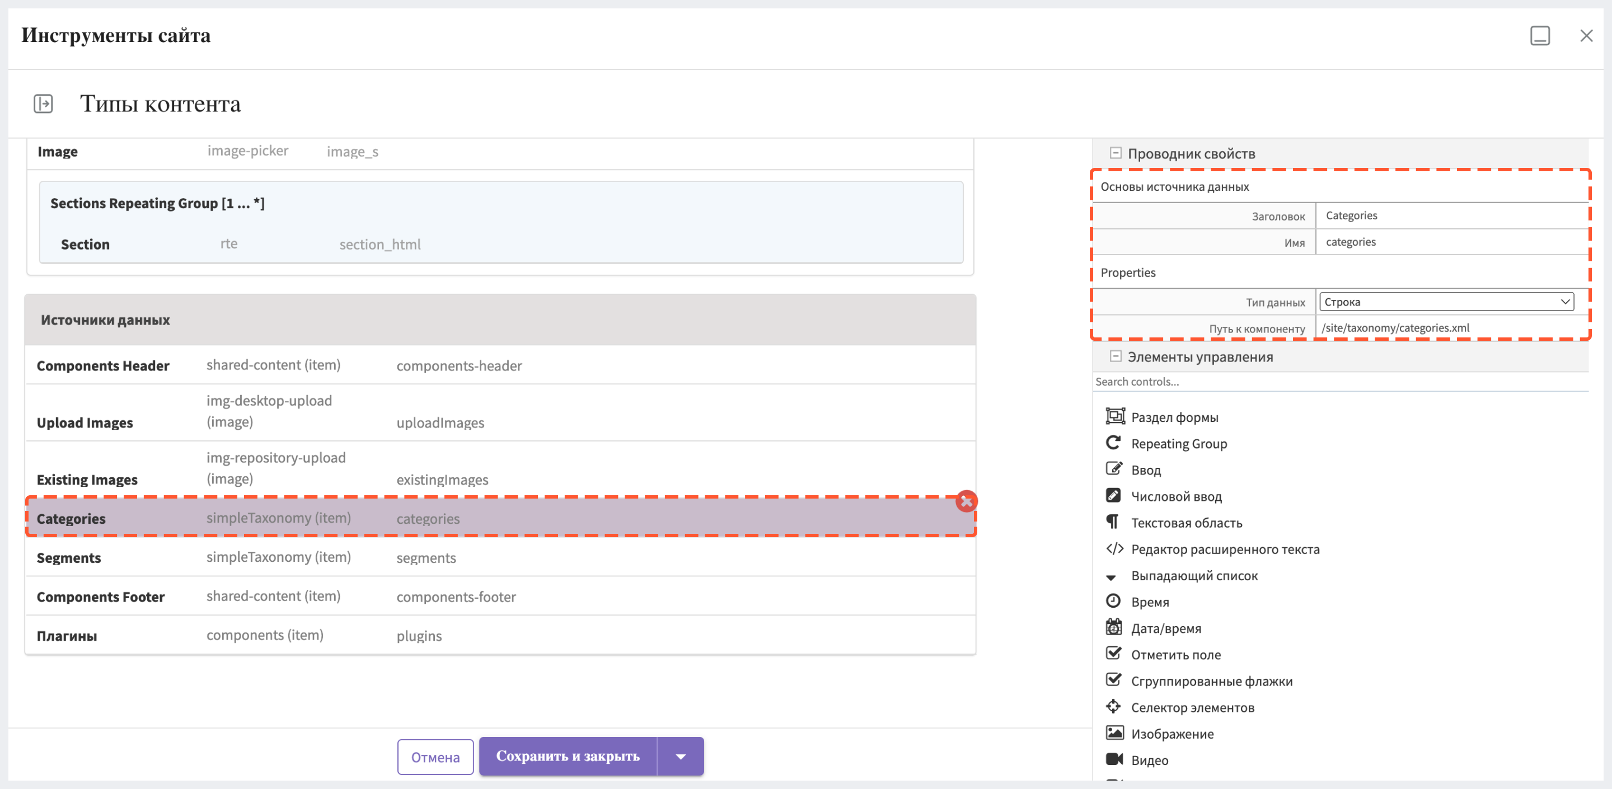Click the Основы источника данных heading
Screen dimensions: 1612x789
point(1174,186)
